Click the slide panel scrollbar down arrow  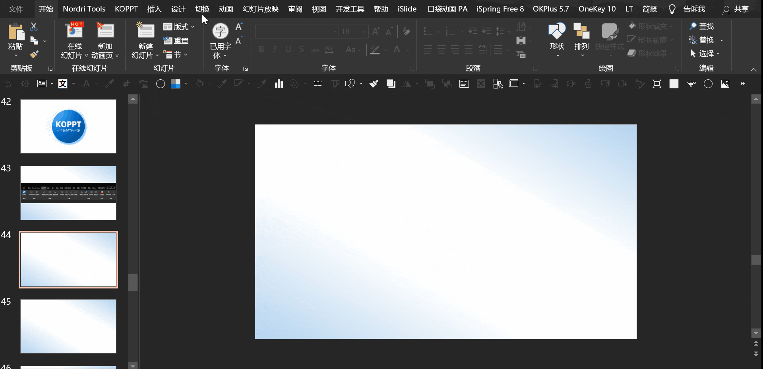click(133, 365)
